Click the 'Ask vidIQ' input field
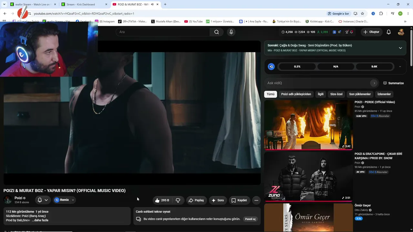413x232 pixels. coord(317,83)
